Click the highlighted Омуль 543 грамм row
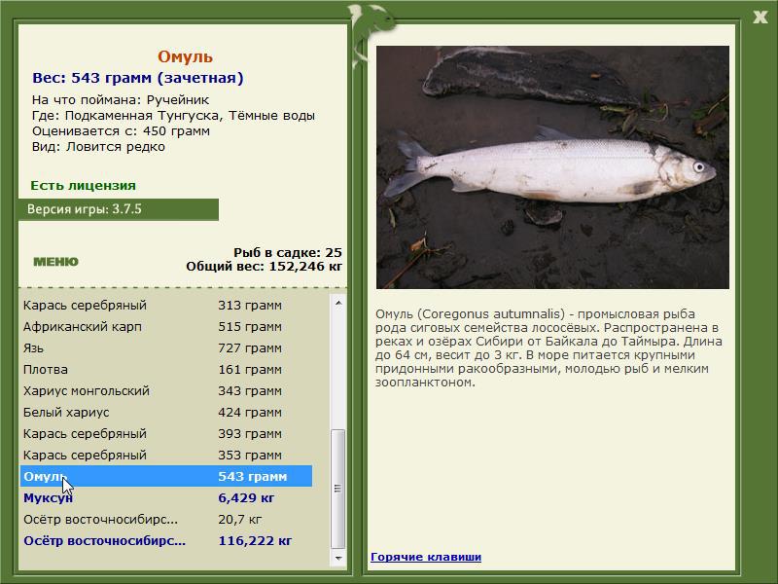 [x=166, y=476]
